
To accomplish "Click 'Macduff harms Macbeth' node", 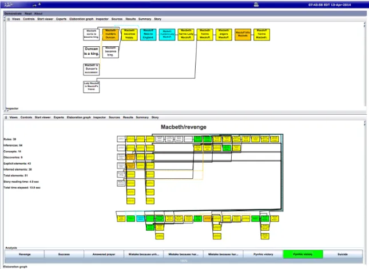I will coord(261,34).
